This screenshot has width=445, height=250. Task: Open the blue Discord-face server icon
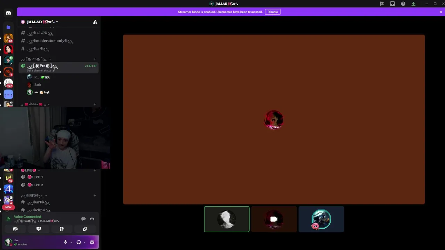(x=8, y=94)
